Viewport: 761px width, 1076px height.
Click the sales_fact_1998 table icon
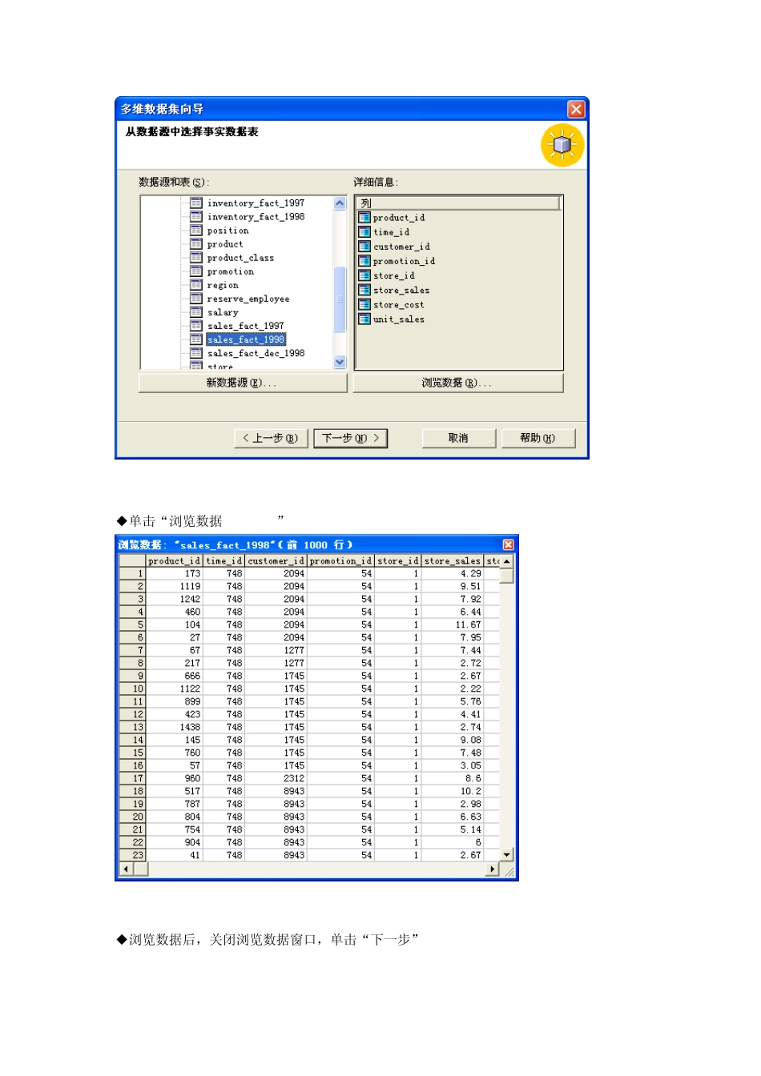195,339
